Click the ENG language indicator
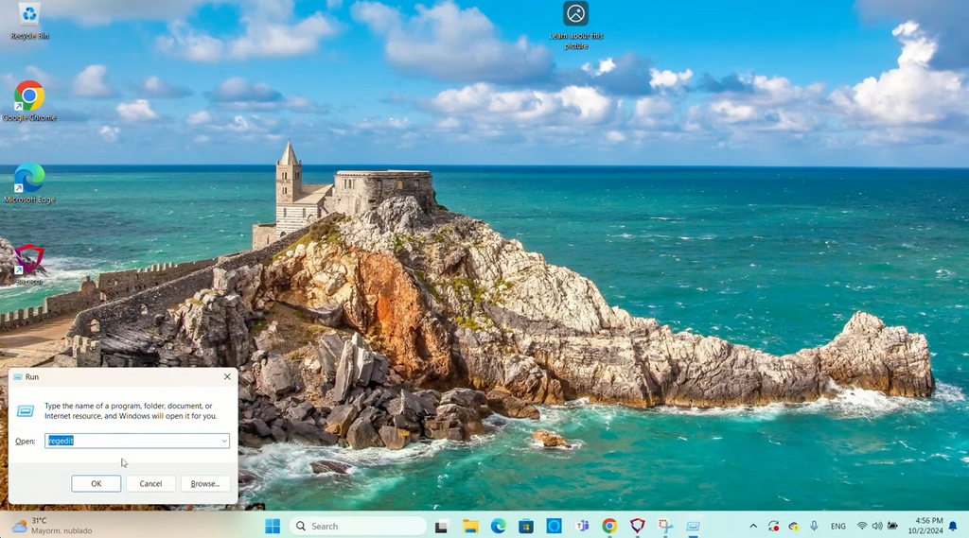Screen dimensions: 969x538 [838, 526]
